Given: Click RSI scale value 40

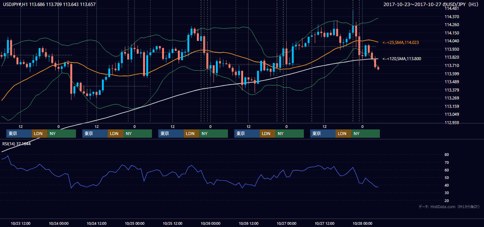Looking at the screenshot, I should point(447,185).
